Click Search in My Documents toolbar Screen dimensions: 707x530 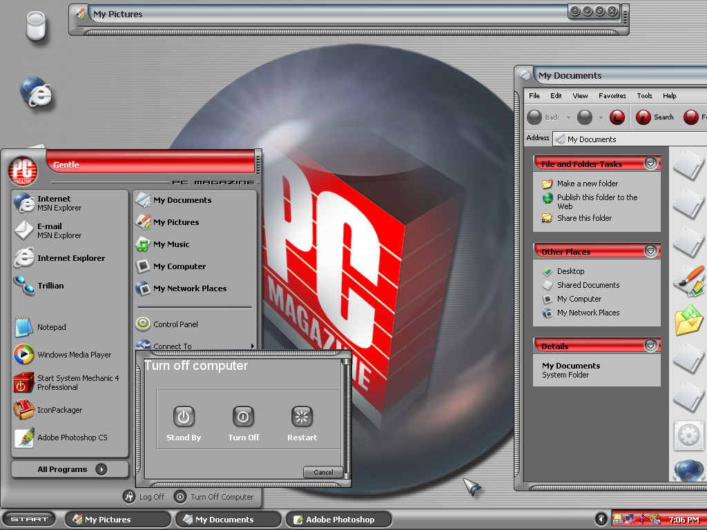pos(655,117)
